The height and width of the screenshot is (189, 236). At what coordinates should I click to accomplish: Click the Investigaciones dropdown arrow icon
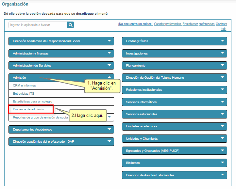click(x=223, y=53)
